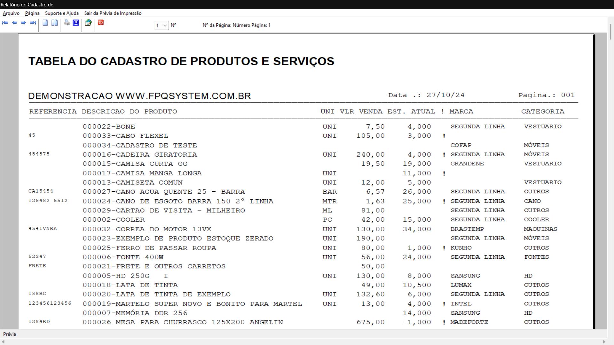
Task: Click the MADEFORTE brand text
Action: click(469, 322)
